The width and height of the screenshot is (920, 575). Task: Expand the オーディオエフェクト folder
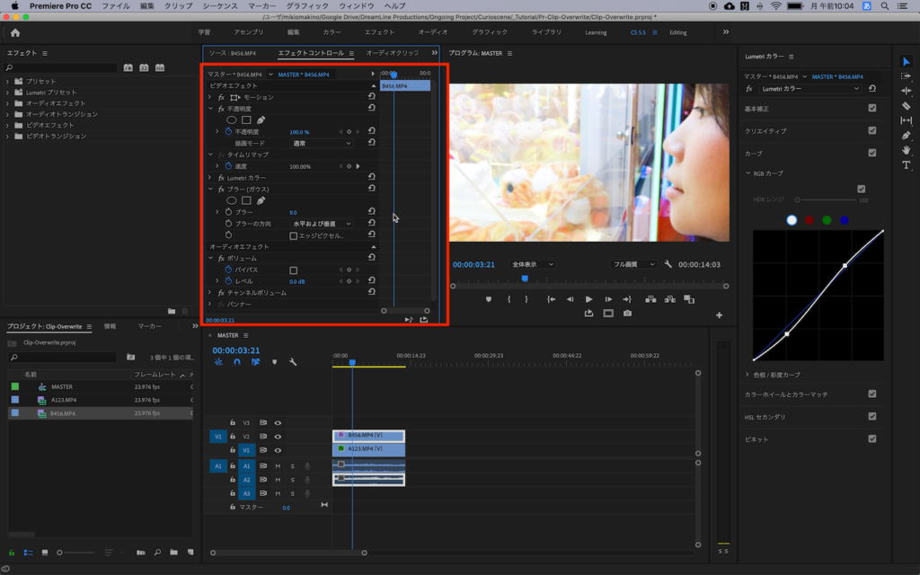[8, 103]
